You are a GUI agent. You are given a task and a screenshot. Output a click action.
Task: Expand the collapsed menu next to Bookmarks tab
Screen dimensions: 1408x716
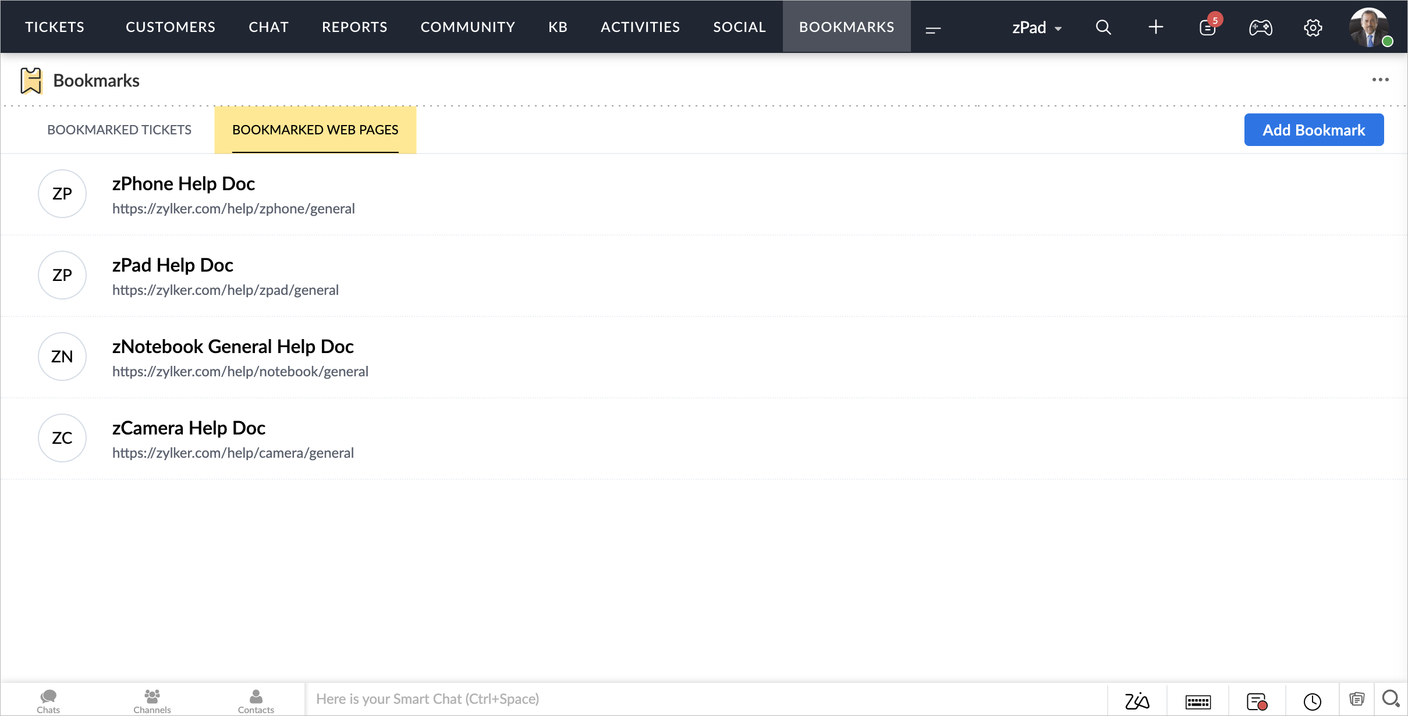932,29
